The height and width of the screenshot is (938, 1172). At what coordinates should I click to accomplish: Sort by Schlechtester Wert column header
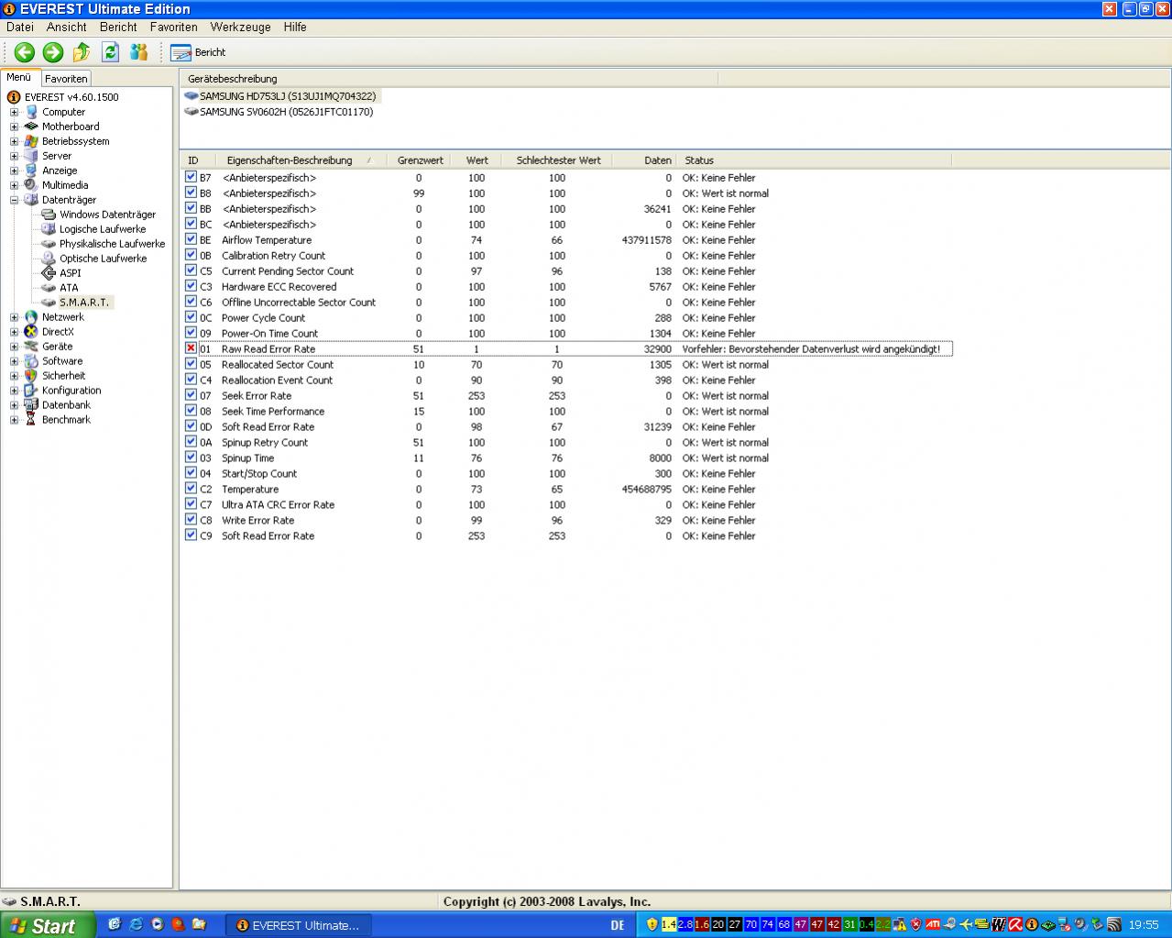coord(558,160)
